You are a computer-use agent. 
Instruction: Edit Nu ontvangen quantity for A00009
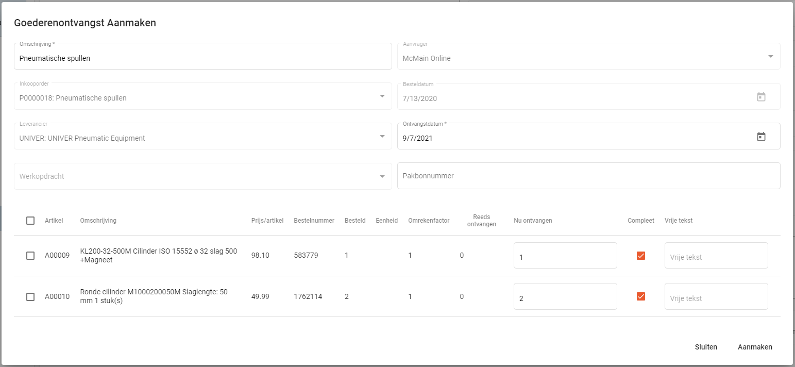(x=565, y=256)
